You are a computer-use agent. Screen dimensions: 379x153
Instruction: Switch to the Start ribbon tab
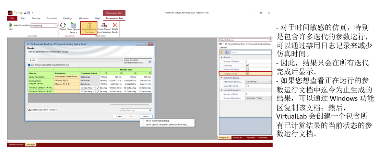(23, 18)
